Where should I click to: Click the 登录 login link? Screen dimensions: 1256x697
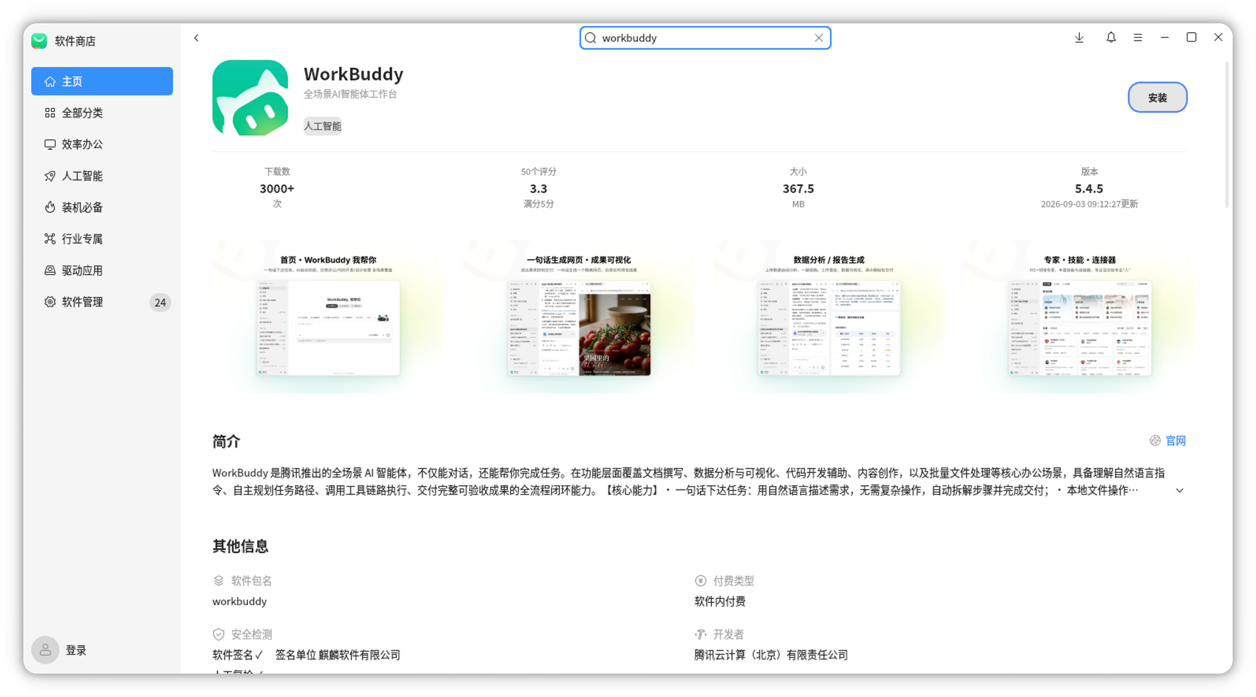pyautogui.click(x=76, y=650)
